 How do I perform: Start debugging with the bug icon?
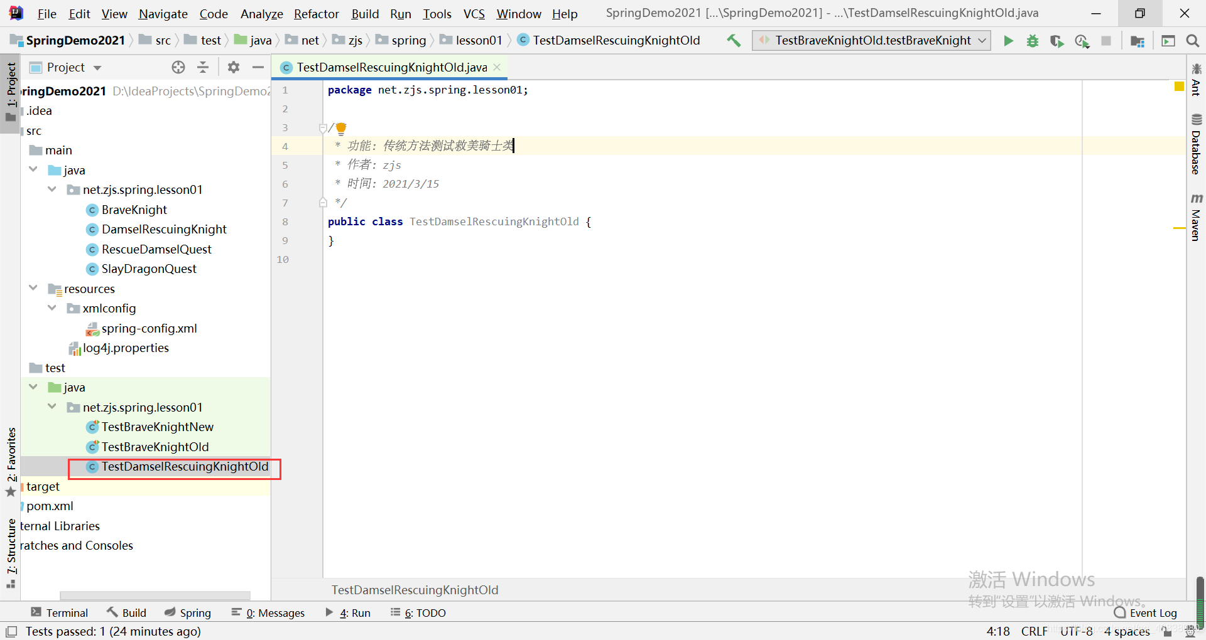(x=1033, y=41)
